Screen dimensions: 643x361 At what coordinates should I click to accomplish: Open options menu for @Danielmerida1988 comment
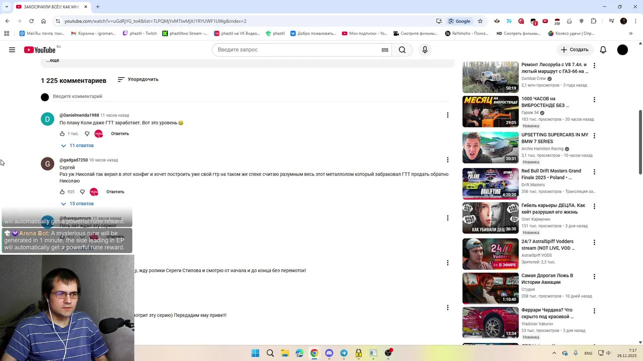click(x=448, y=115)
